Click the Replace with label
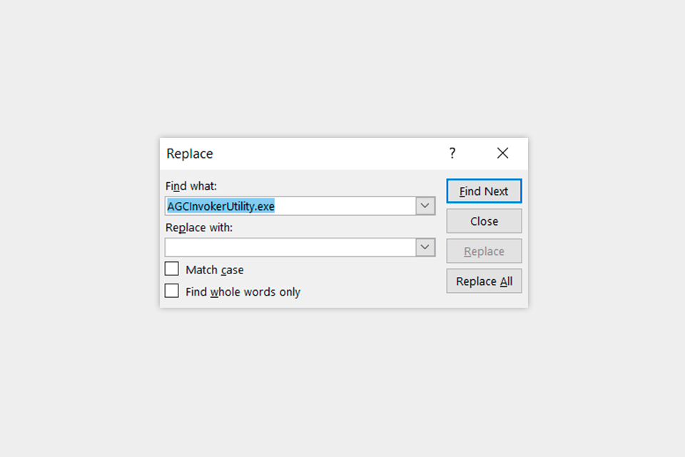The height and width of the screenshot is (457, 685). coord(198,227)
